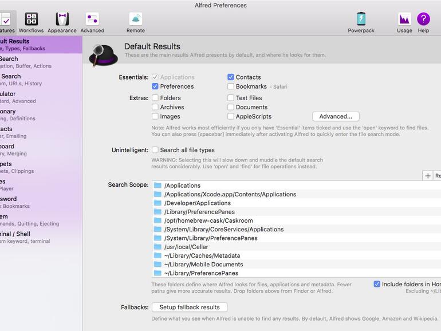The width and height of the screenshot is (441, 331).
Task: Select the ~/Library/Mobile Documents scope entry
Action: tap(203, 265)
